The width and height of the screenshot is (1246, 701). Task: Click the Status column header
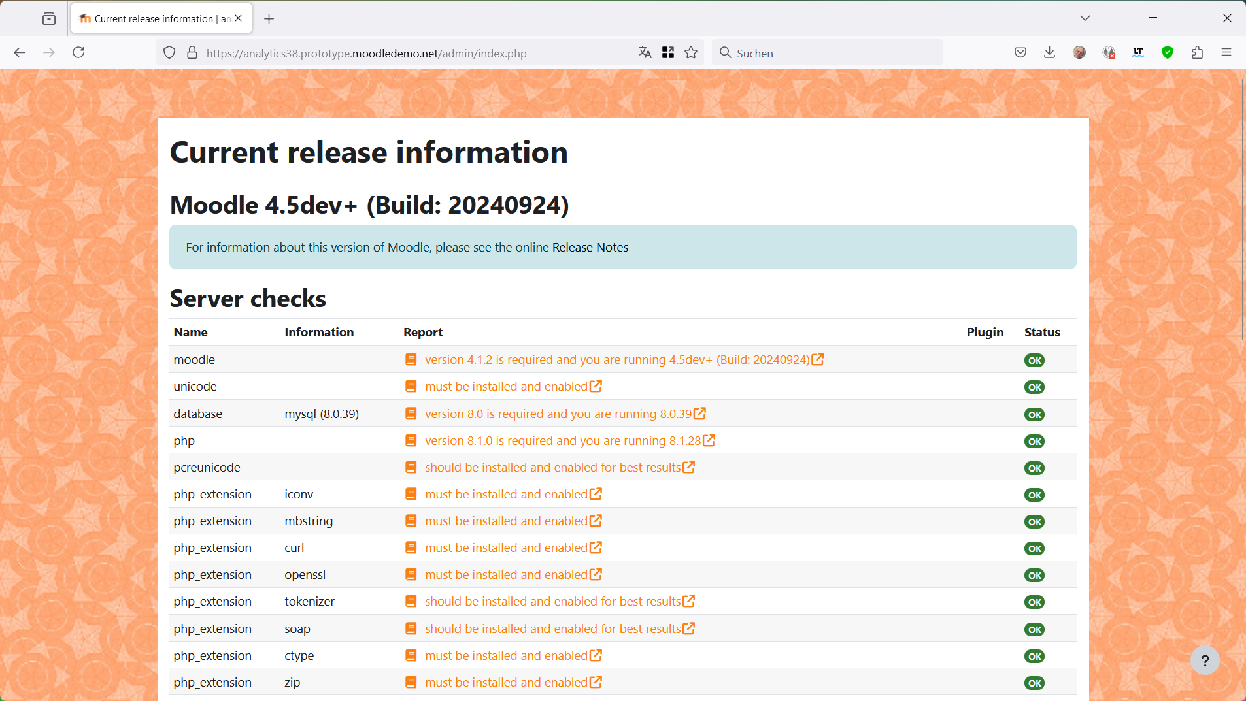point(1042,333)
